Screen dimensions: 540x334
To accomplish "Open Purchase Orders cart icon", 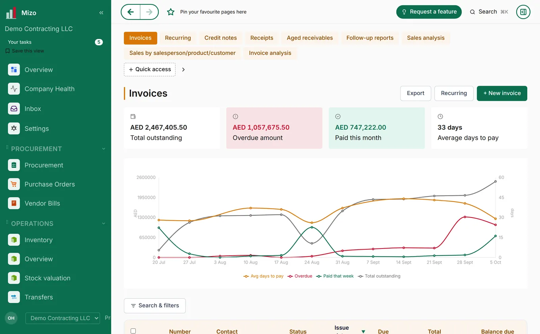I will coord(14,184).
